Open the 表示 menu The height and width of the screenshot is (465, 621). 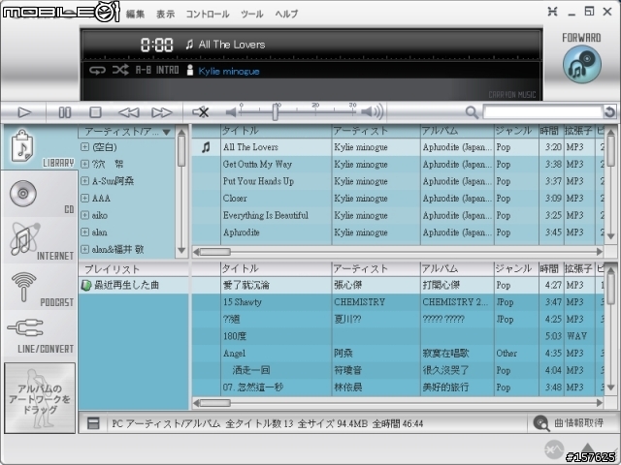coord(166,15)
